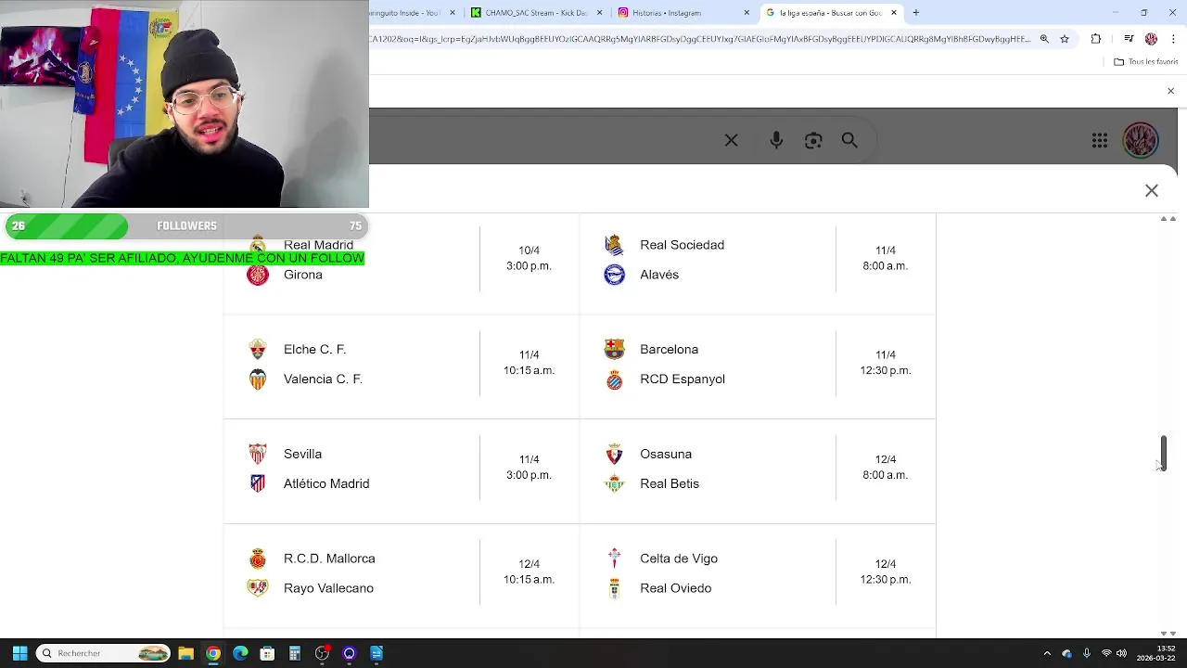Open the Windows Start menu
Screen dimensions: 1187x668
19,653
